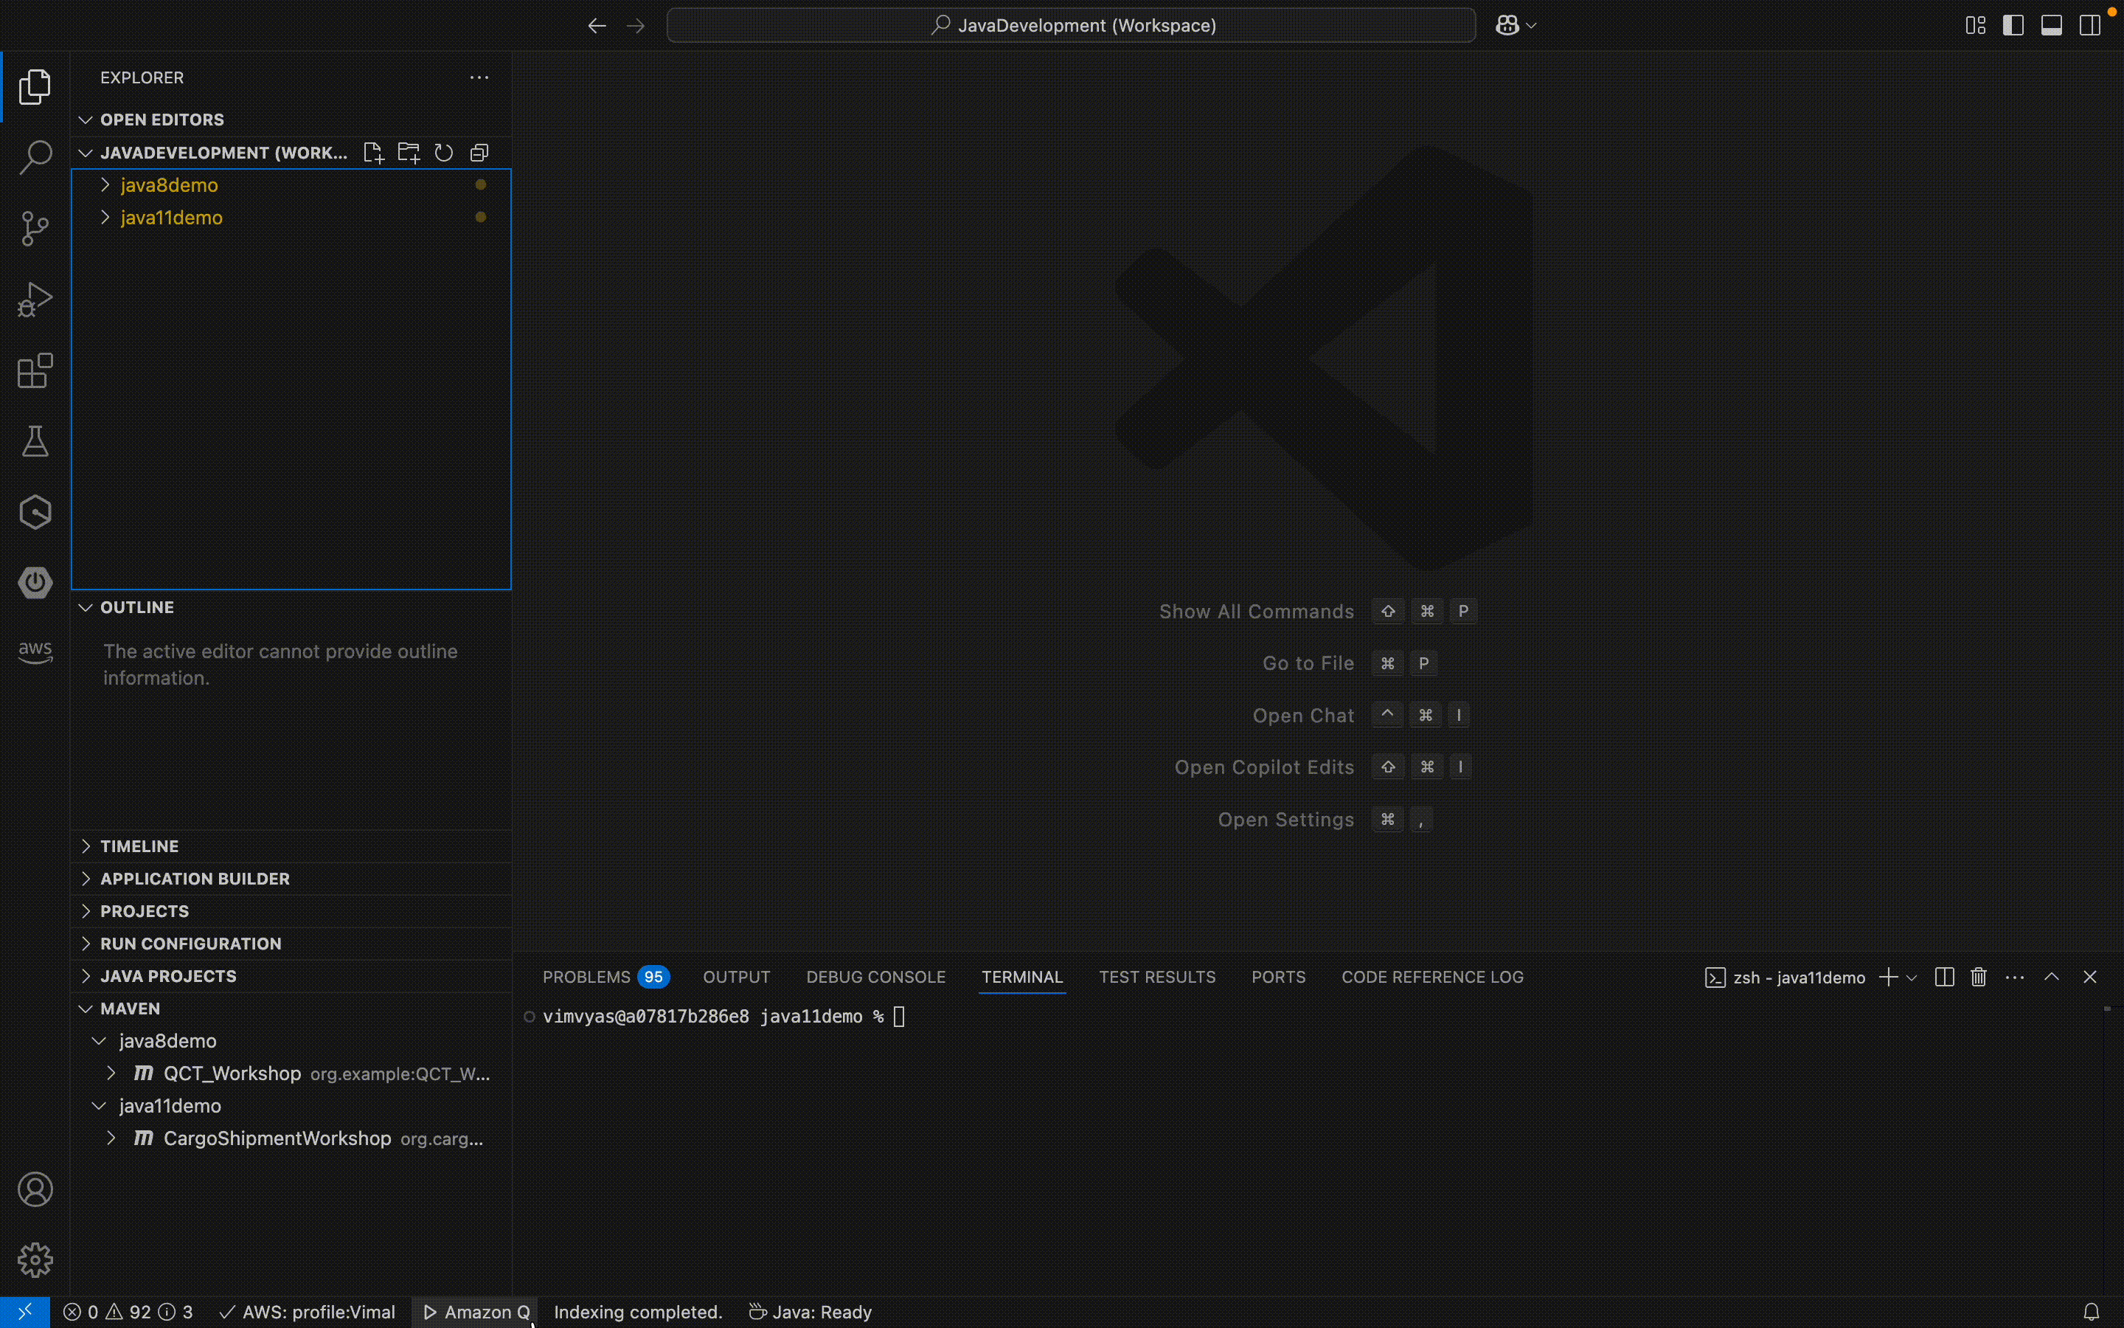2124x1328 pixels.
Task: Refresh the Explorer file tree
Action: (444, 153)
